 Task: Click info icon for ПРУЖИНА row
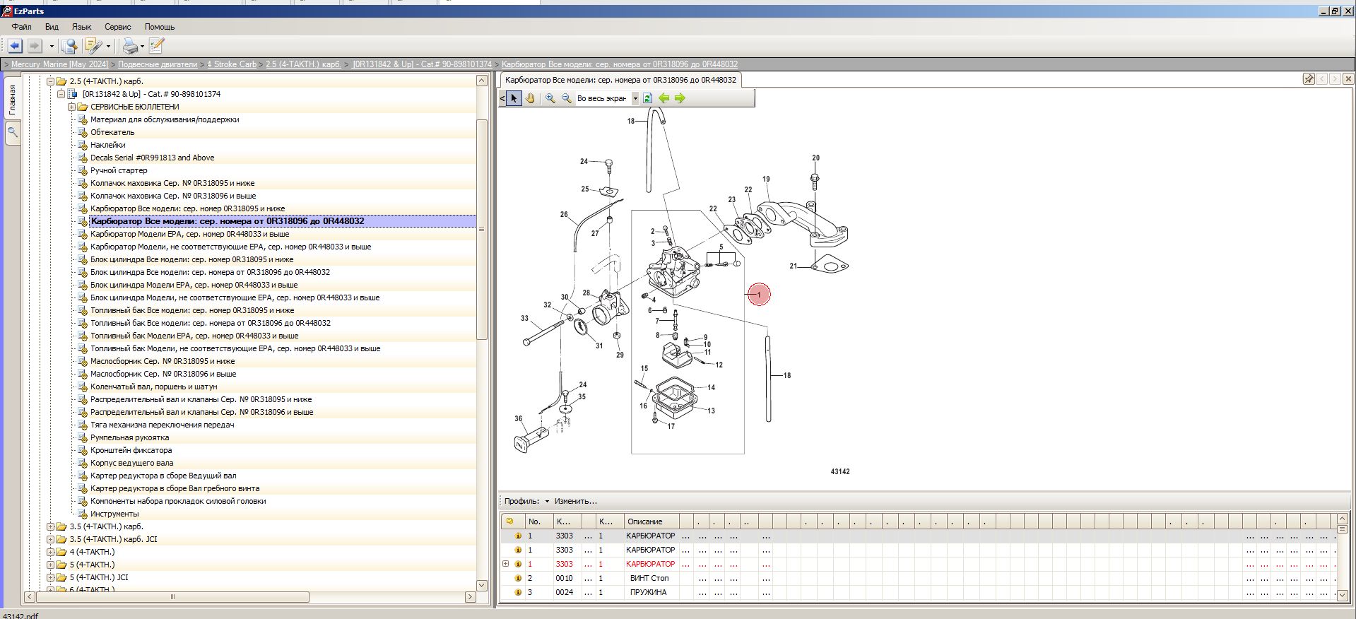click(x=518, y=592)
